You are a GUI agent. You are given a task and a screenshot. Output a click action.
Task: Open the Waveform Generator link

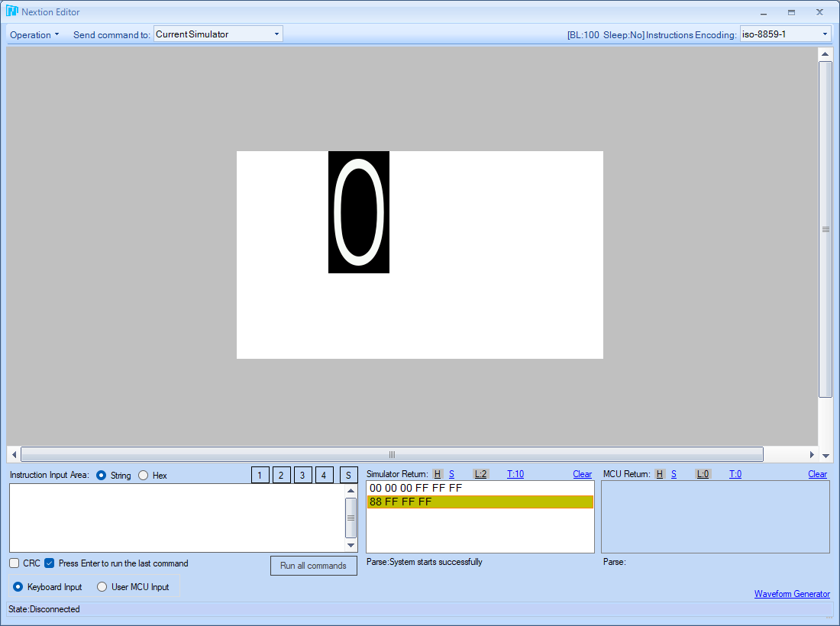click(792, 593)
